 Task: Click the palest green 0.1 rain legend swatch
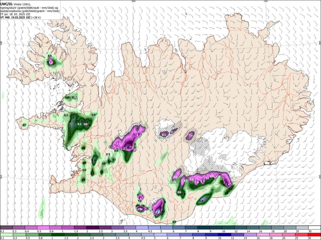point(7,234)
